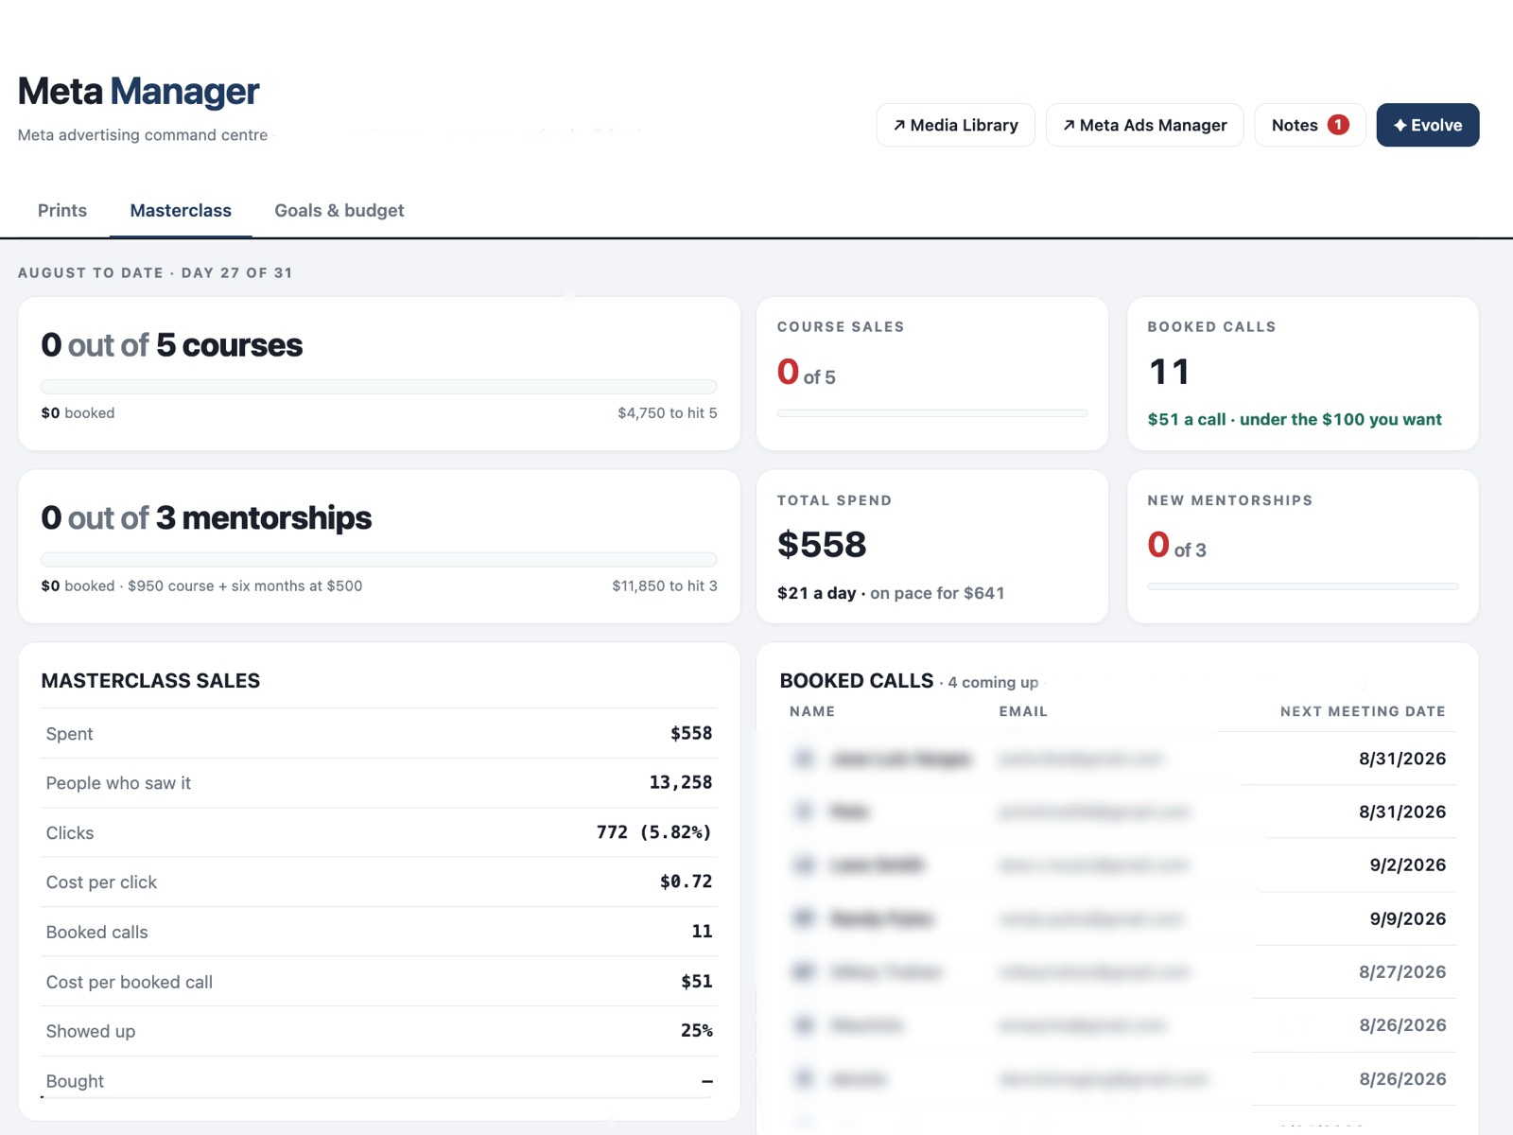Click the courses progress bar
1513x1135 pixels.
[379, 386]
